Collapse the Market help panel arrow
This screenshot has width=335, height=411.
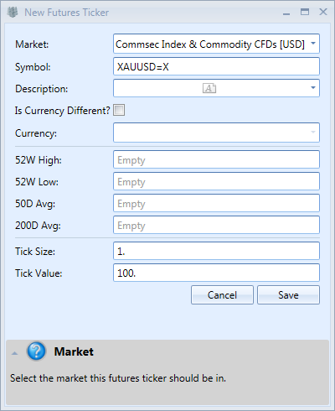[x=14, y=353]
